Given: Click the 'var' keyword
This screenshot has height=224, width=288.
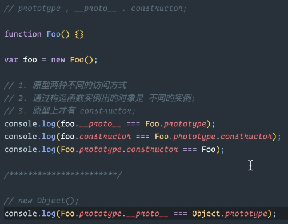Looking at the screenshot, I should (11, 60).
